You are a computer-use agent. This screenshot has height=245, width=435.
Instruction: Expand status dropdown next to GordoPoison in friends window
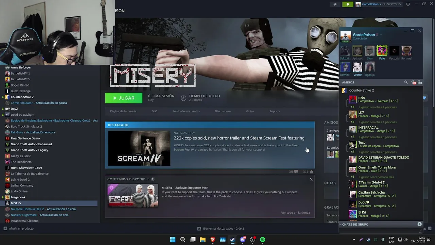click(381, 35)
